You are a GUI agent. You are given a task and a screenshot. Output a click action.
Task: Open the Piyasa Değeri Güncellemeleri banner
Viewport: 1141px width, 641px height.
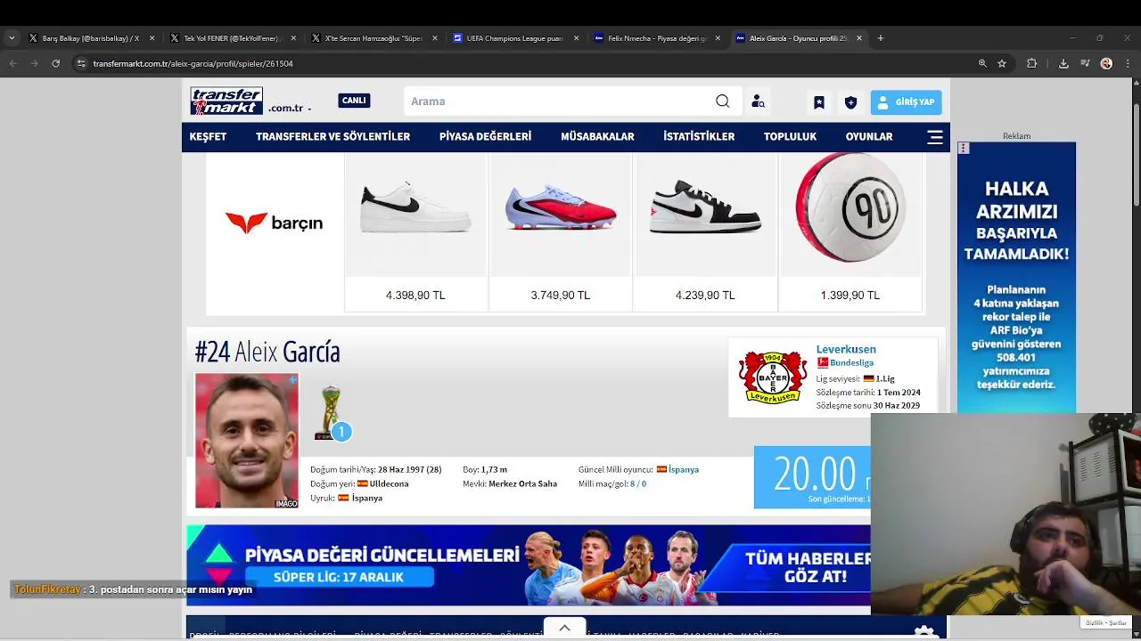point(529,564)
